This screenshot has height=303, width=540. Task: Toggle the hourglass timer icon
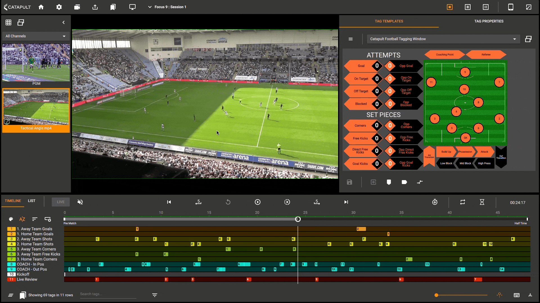pyautogui.click(x=482, y=202)
